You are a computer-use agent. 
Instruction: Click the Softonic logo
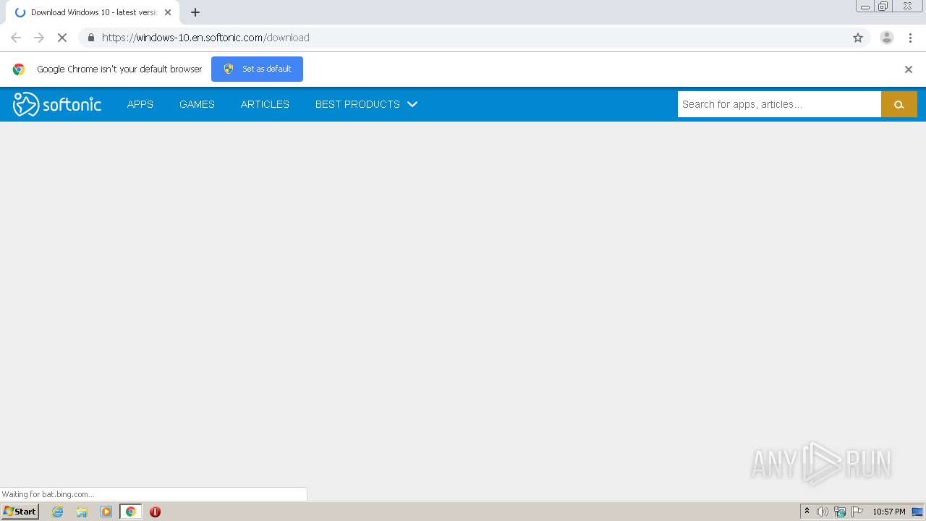57,104
